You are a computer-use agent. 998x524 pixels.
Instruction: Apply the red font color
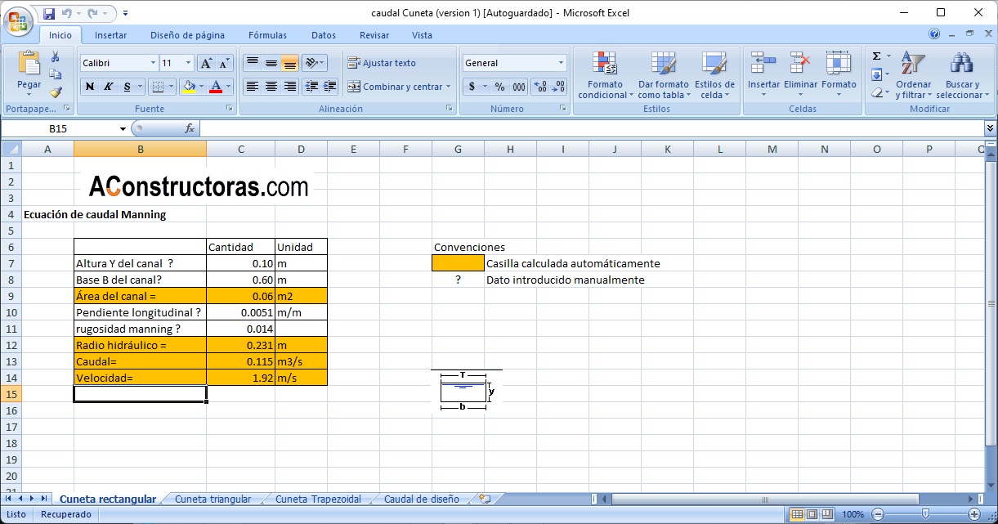click(216, 87)
